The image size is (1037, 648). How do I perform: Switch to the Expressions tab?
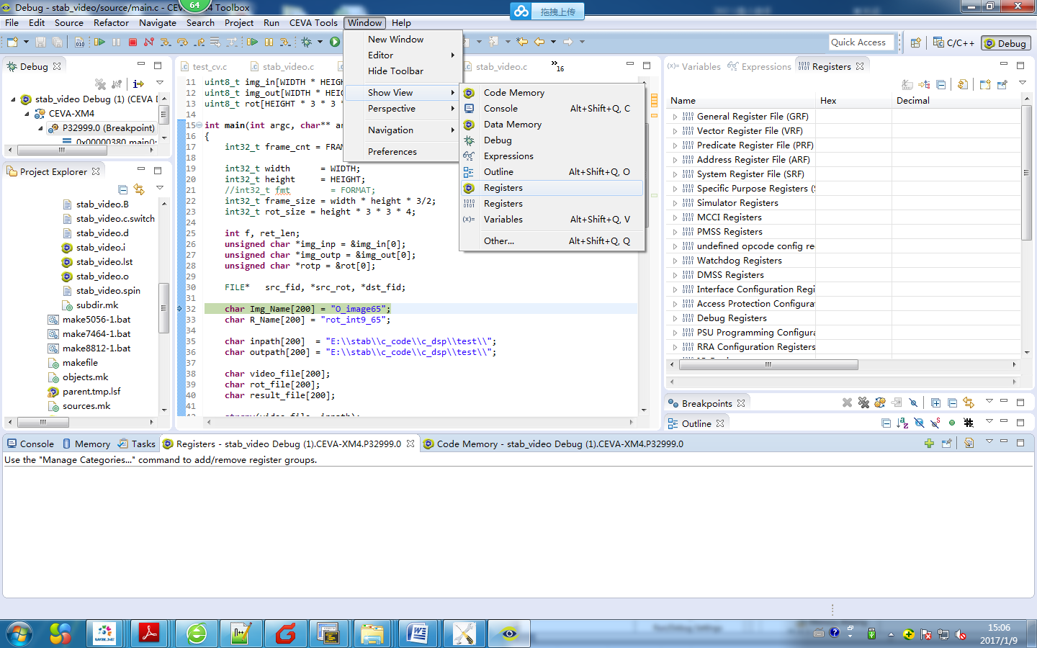click(x=766, y=66)
